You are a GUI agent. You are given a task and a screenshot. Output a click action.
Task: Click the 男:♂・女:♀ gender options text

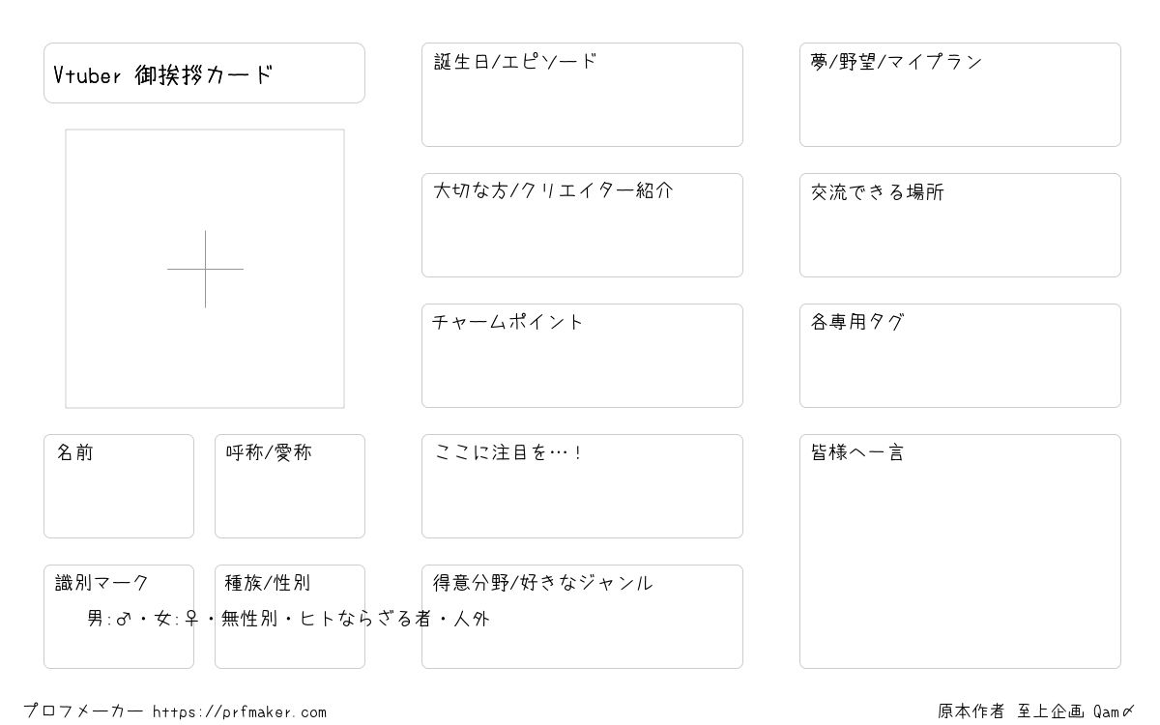pyautogui.click(x=143, y=619)
